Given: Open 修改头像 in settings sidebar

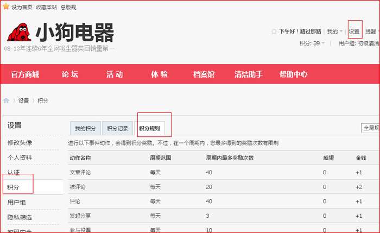Looking at the screenshot, I should 20,142.
